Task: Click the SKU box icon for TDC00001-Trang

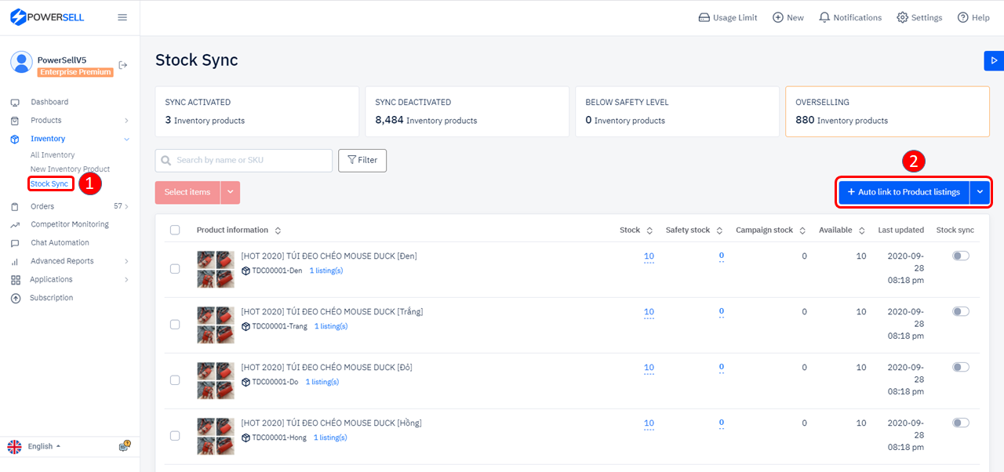Action: click(x=246, y=326)
